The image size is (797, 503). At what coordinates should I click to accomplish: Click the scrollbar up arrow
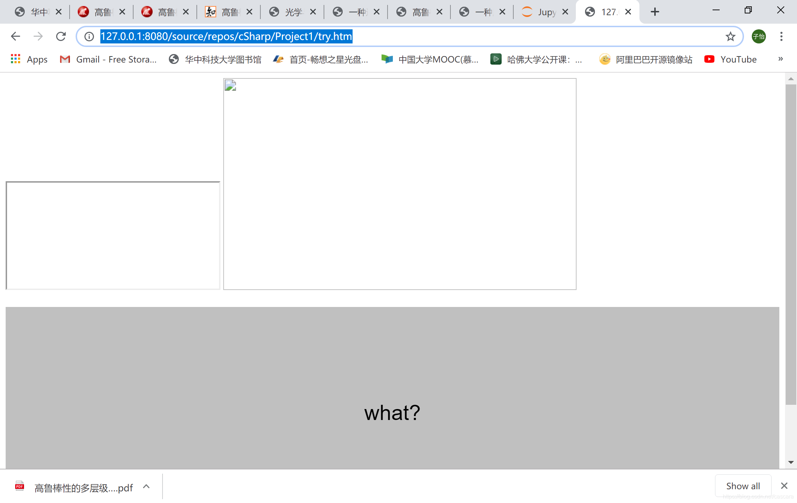[791, 79]
